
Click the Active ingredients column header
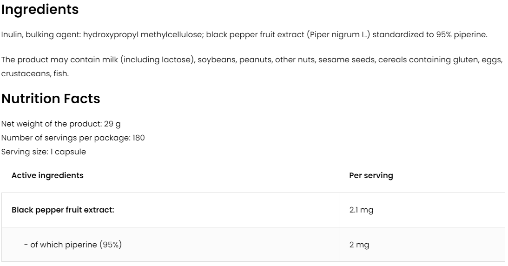pyautogui.click(x=47, y=175)
